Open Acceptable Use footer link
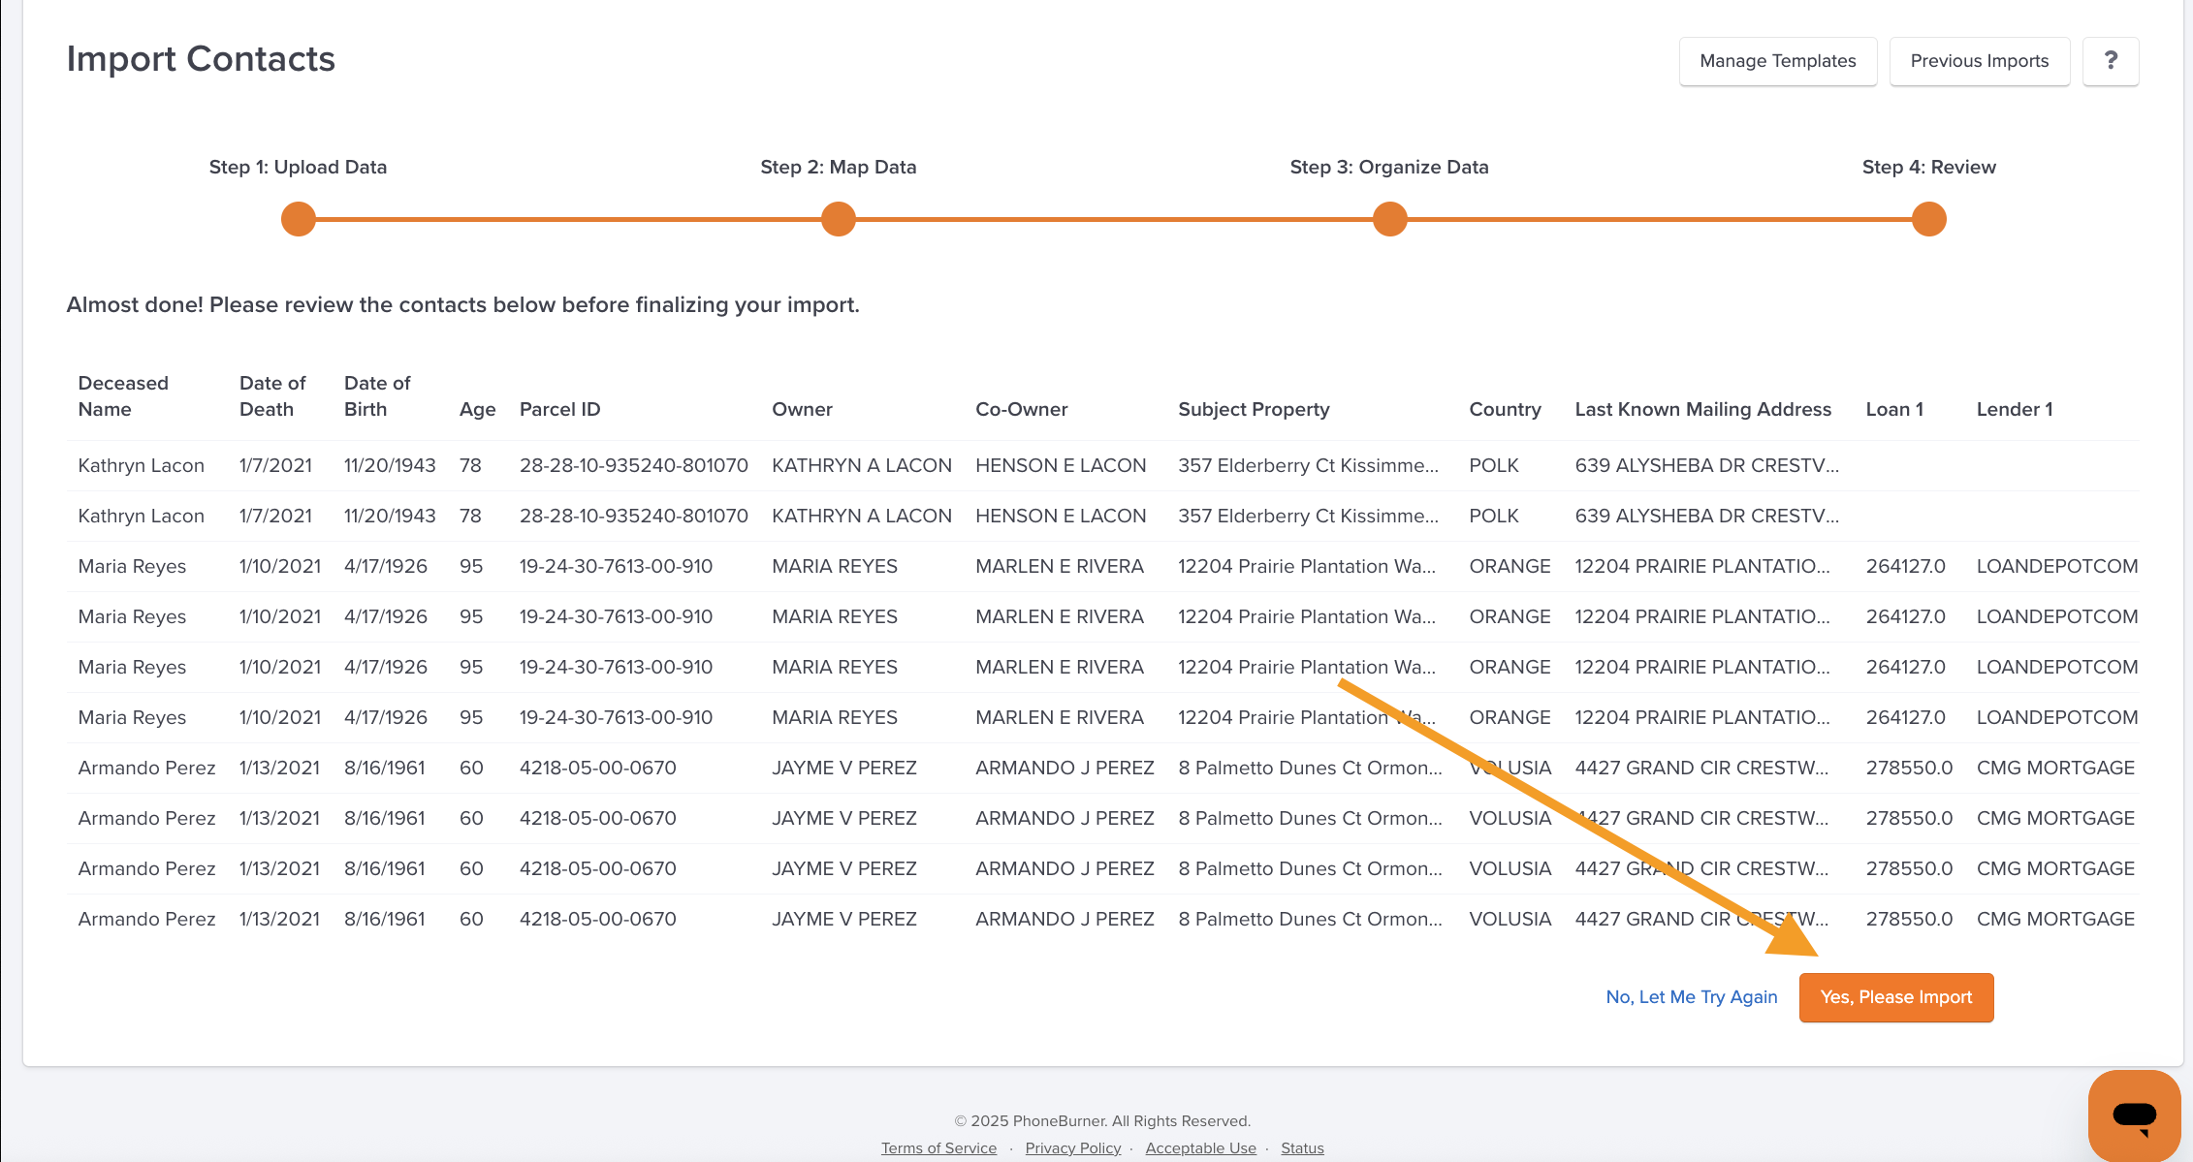 click(x=1200, y=1148)
